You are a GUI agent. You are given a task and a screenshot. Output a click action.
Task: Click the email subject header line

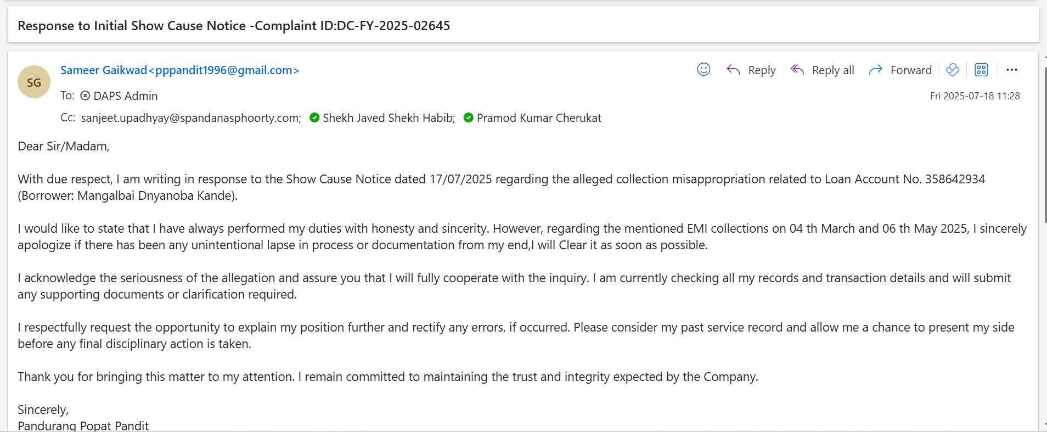click(234, 26)
